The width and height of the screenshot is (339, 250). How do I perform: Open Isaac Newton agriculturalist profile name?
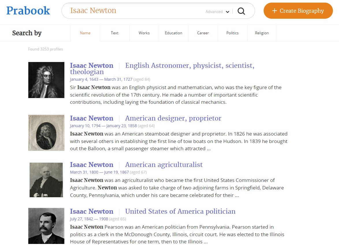click(92, 165)
